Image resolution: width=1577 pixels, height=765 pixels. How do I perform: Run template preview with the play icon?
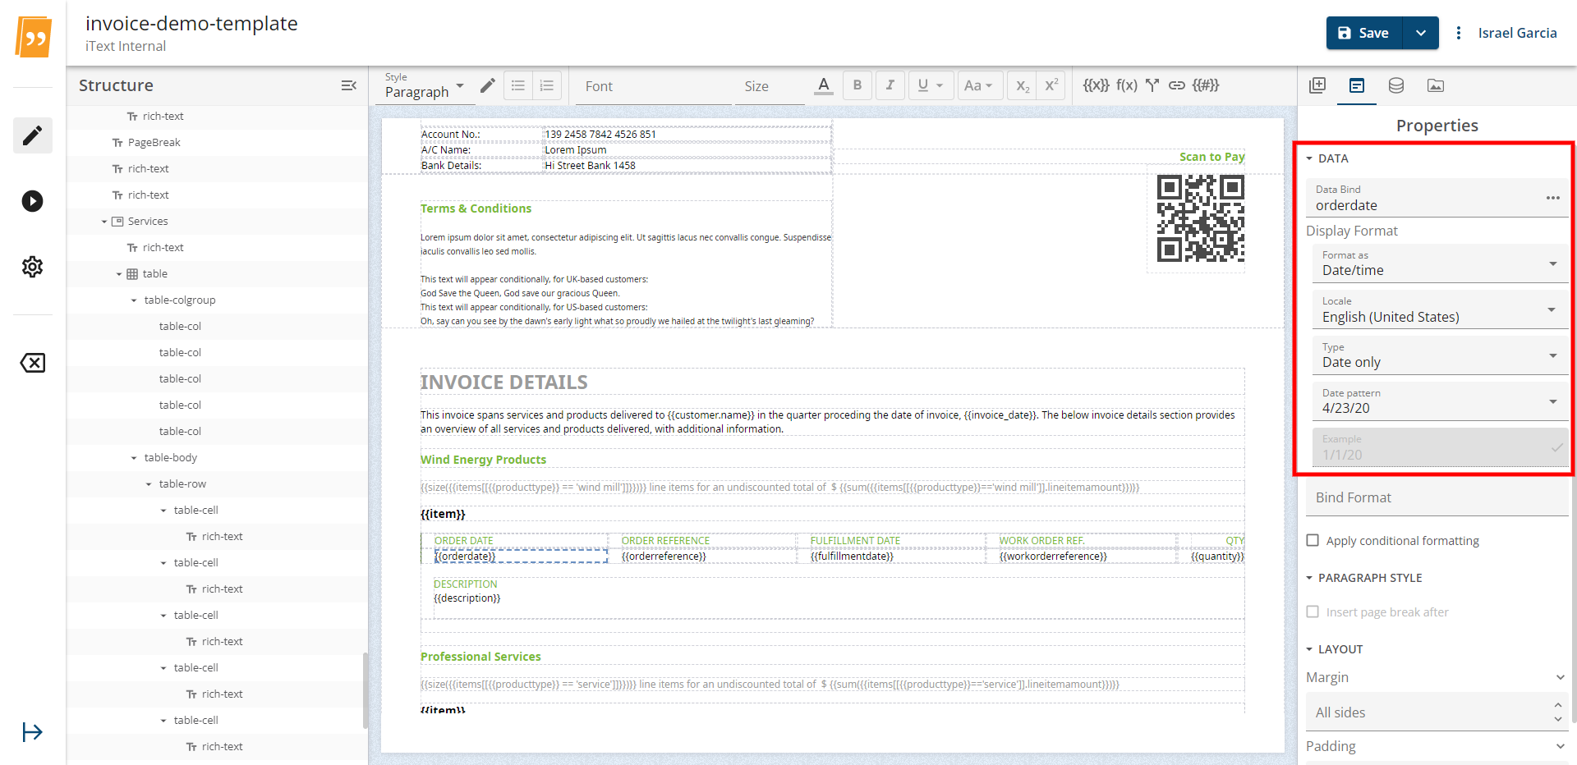(32, 200)
